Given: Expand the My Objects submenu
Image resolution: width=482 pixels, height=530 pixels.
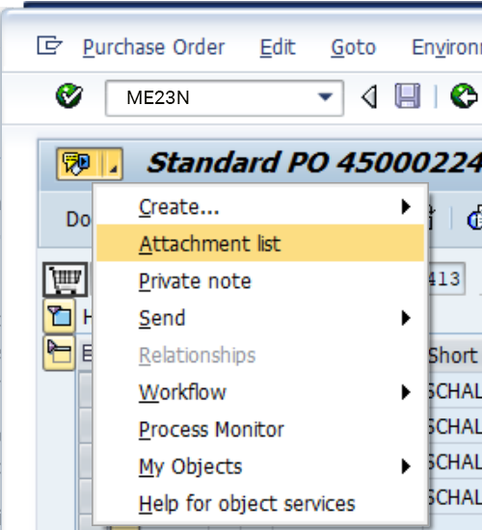Looking at the screenshot, I should [260, 466].
